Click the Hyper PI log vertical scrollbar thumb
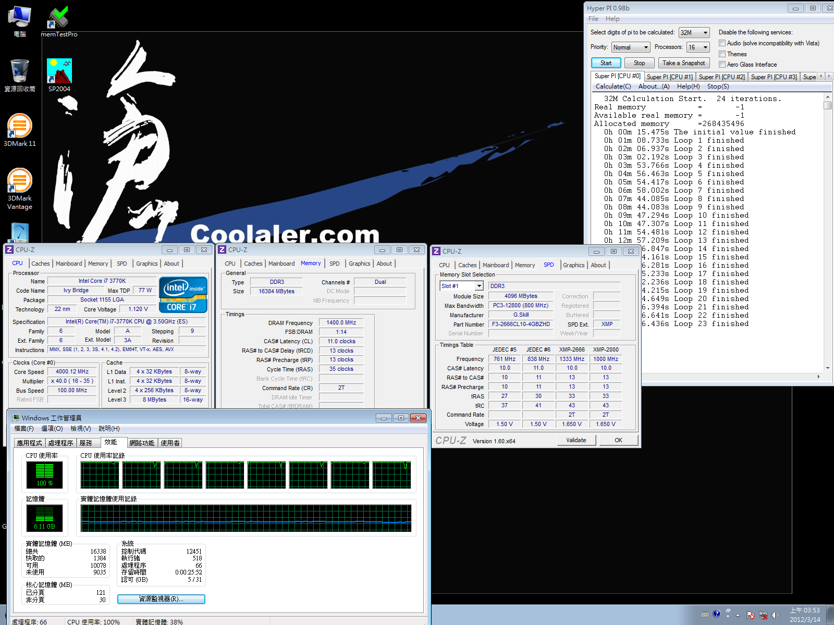The height and width of the screenshot is (625, 834). [828, 105]
